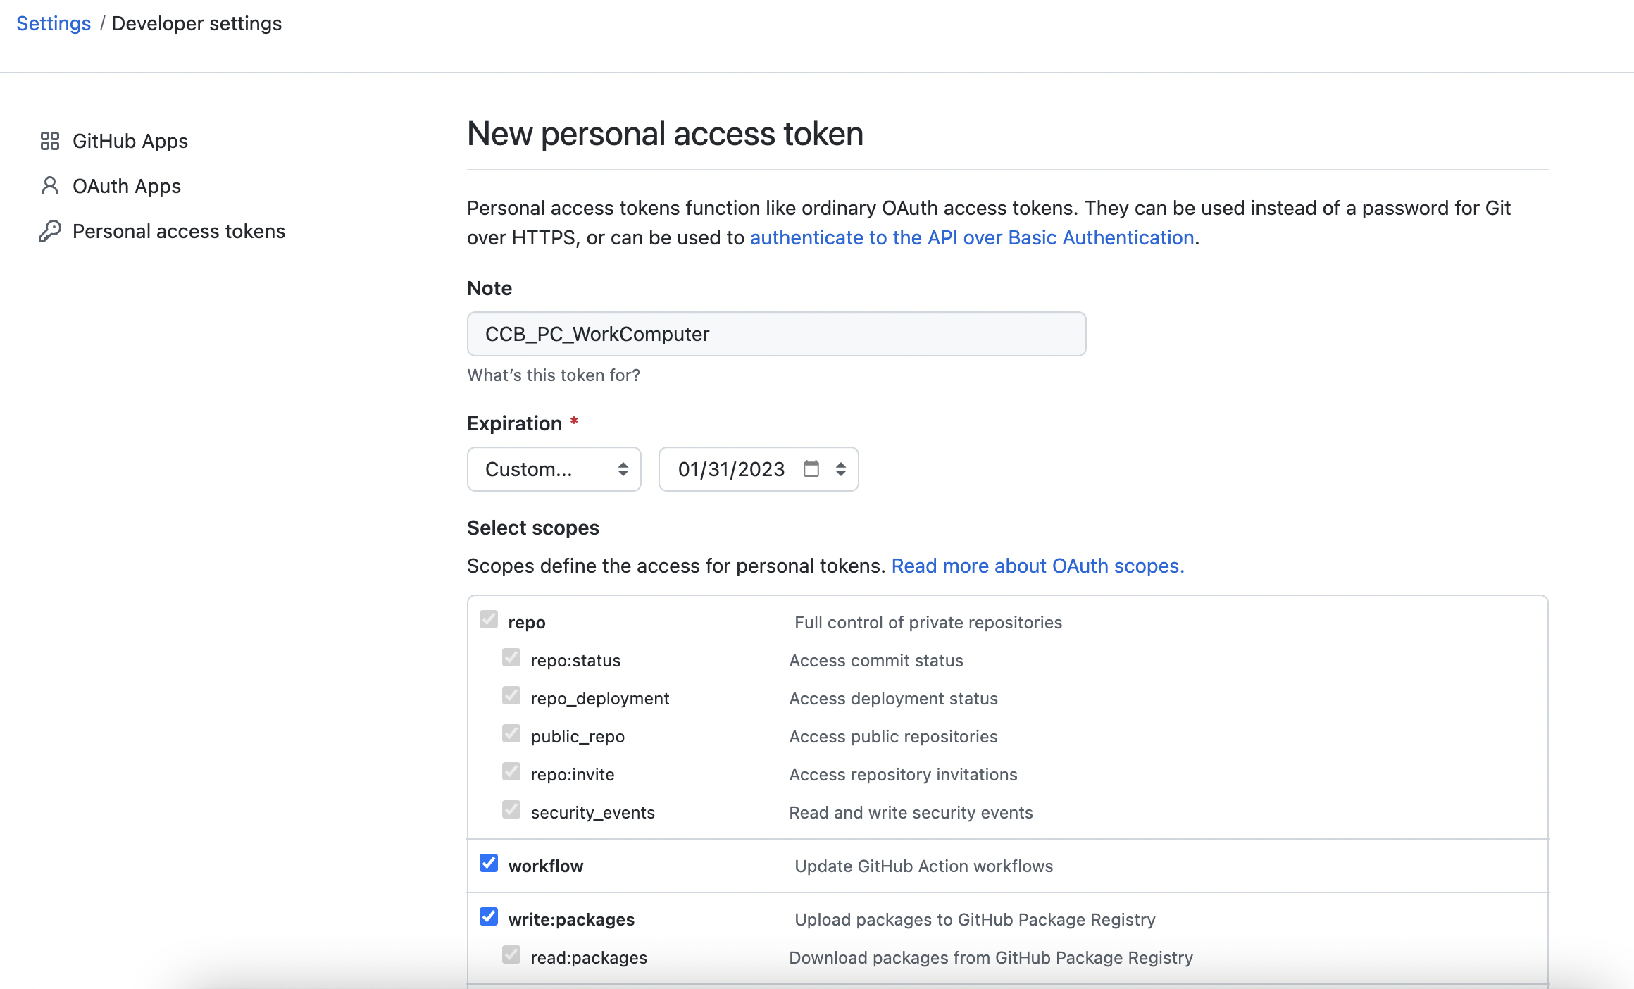Viewport: 1634px width, 989px height.
Task: Click the Note input field
Action: tap(776, 334)
